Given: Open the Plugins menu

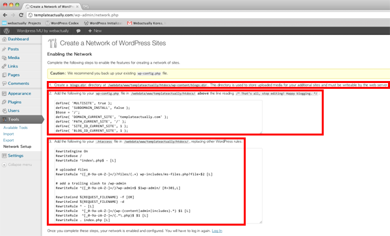Looking at the screenshot, I should tap(14, 102).
